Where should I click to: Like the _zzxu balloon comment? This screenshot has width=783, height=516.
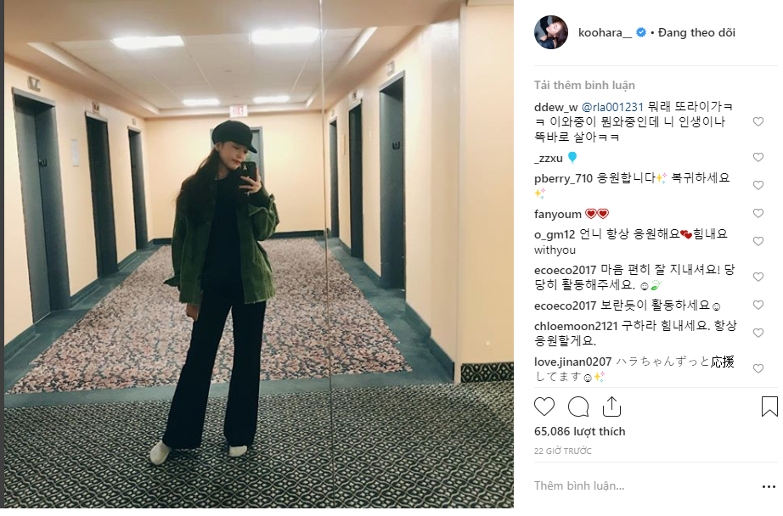(758, 158)
